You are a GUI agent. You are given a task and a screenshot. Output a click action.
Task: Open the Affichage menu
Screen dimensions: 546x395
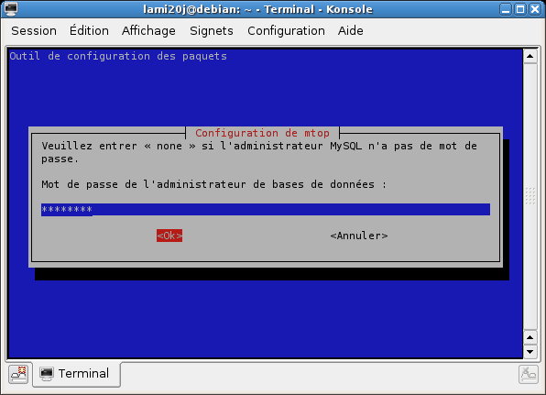coord(148,30)
